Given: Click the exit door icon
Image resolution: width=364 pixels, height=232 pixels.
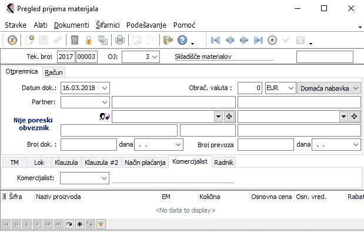Looking at the screenshot, I should [x=168, y=40].
